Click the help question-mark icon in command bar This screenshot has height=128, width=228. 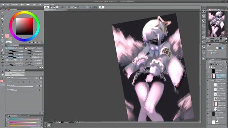pos(101,7)
